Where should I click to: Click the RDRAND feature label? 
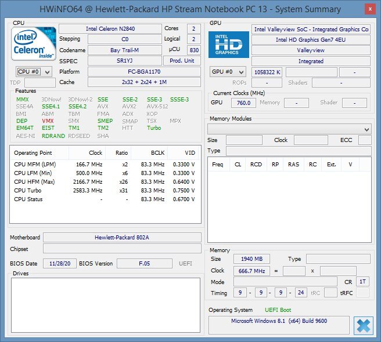53,136
